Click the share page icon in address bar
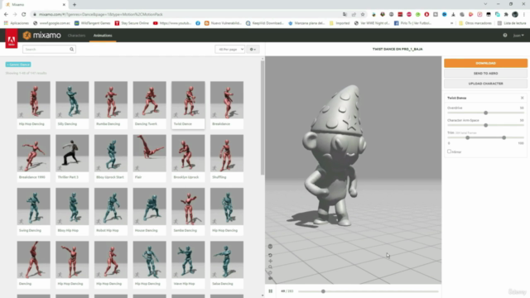Viewport: 530px width, 298px height. pyautogui.click(x=354, y=15)
